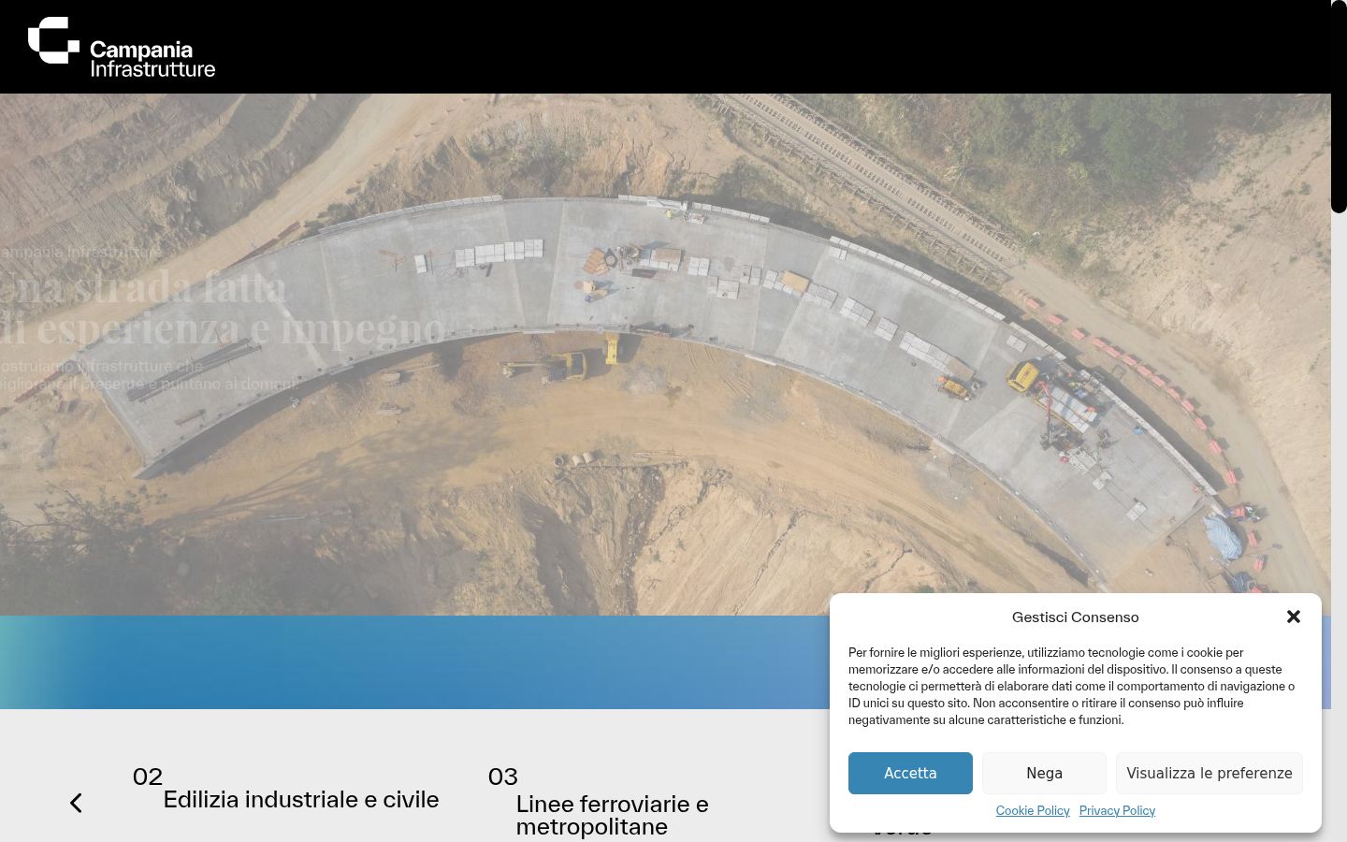Open Visualizza le preferenze
The image size is (1347, 842).
point(1209,773)
